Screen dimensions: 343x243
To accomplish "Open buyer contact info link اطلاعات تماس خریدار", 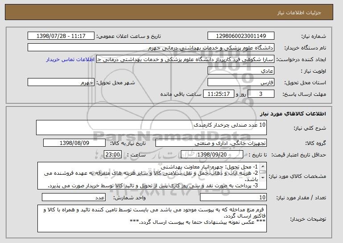I will 70,59.
